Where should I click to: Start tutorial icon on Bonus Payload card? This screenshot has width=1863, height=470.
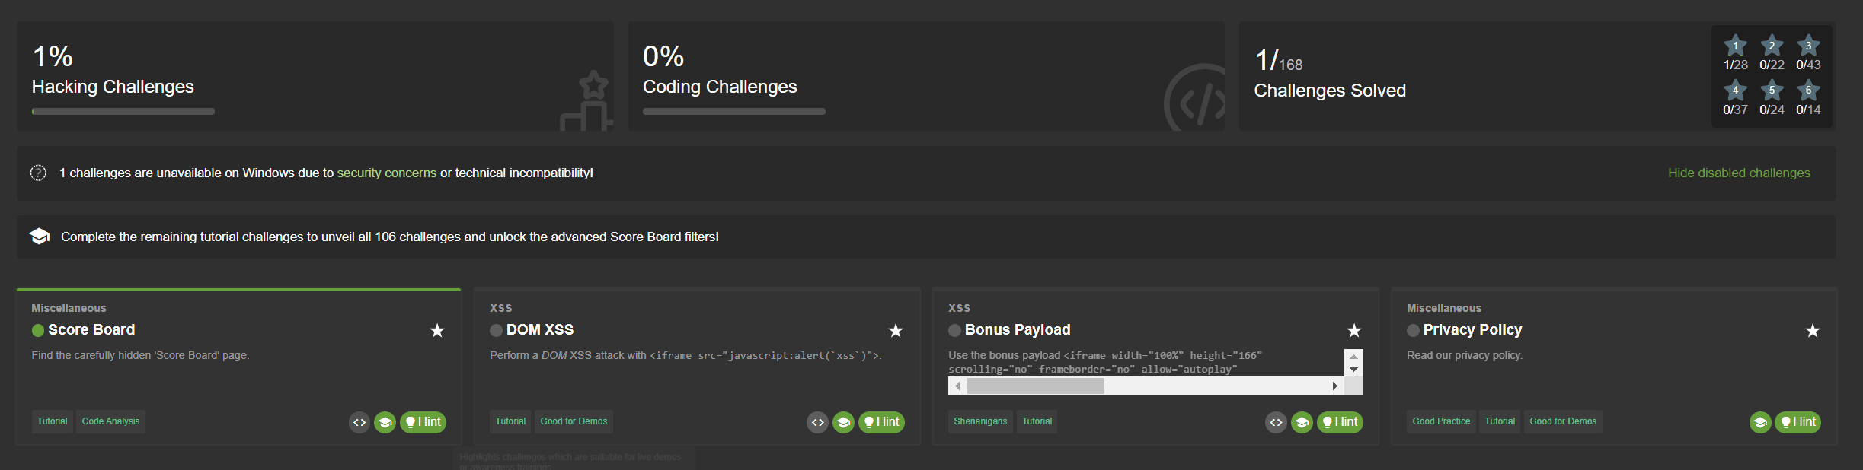tap(1302, 422)
